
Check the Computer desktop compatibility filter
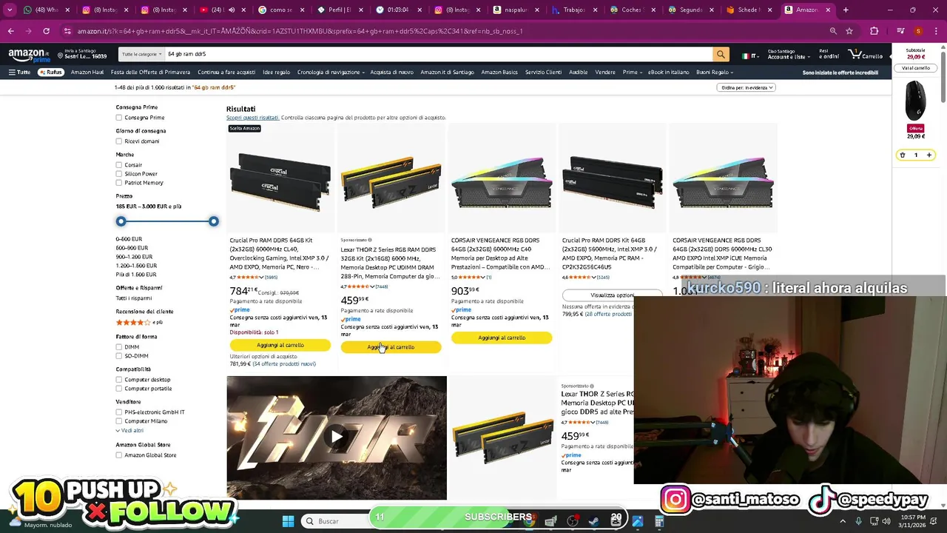pos(118,380)
